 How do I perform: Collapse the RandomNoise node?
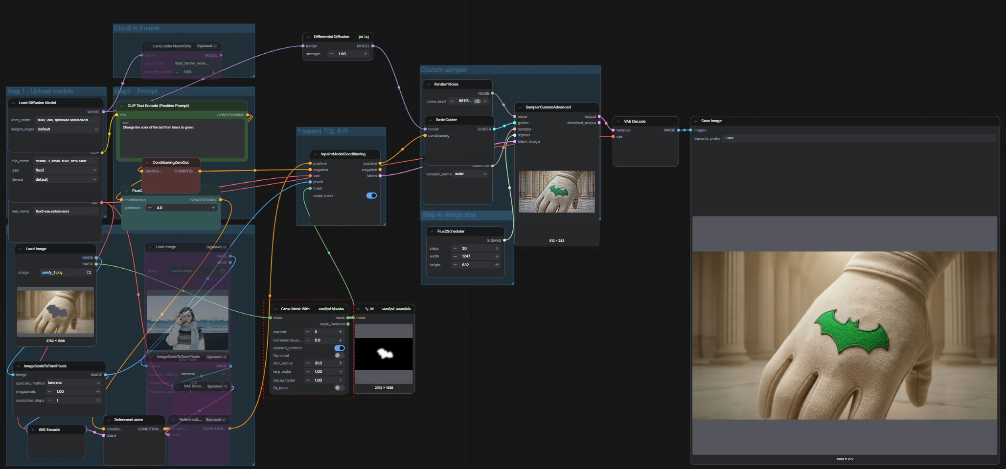[x=429, y=84]
